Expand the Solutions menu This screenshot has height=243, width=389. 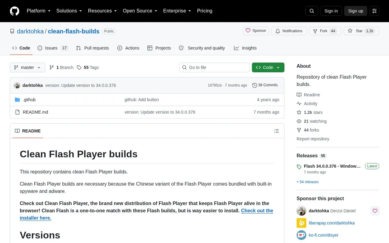(69, 11)
